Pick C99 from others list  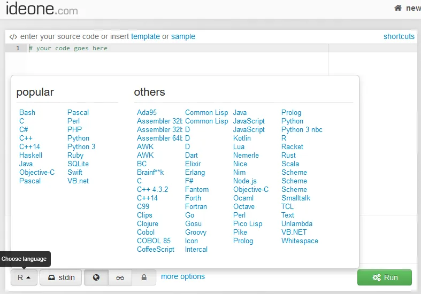pyautogui.click(x=143, y=206)
